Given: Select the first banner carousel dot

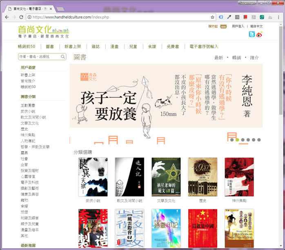Looking at the screenshot, I should pos(232,140).
